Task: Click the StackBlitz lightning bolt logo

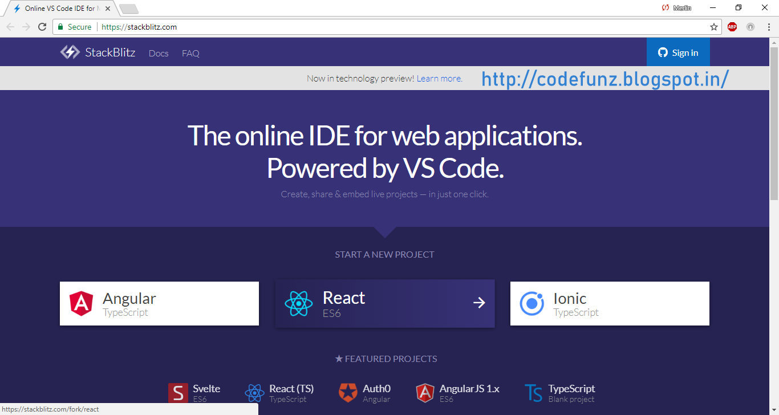Action: 70,52
